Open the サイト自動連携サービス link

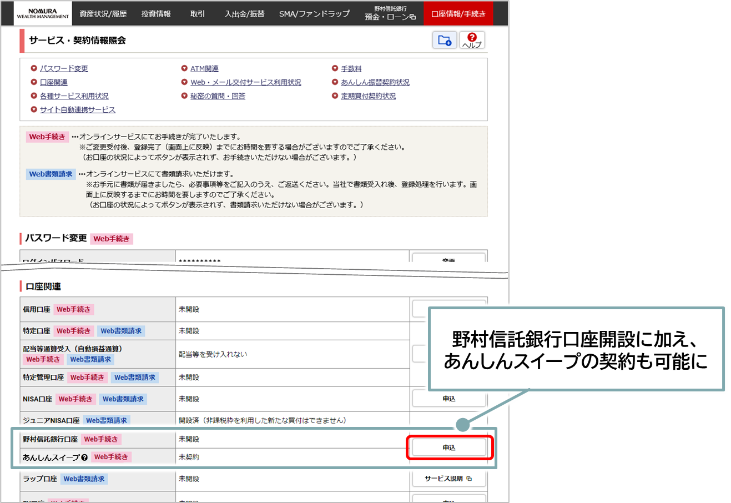(77, 110)
